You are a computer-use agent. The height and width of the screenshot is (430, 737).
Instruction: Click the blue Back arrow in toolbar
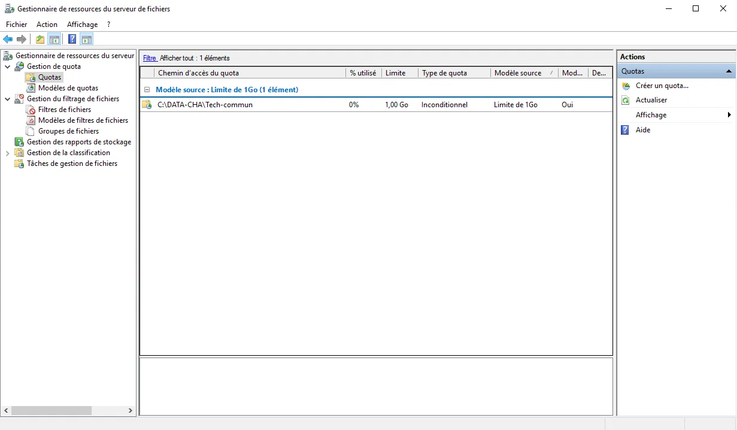[8, 40]
